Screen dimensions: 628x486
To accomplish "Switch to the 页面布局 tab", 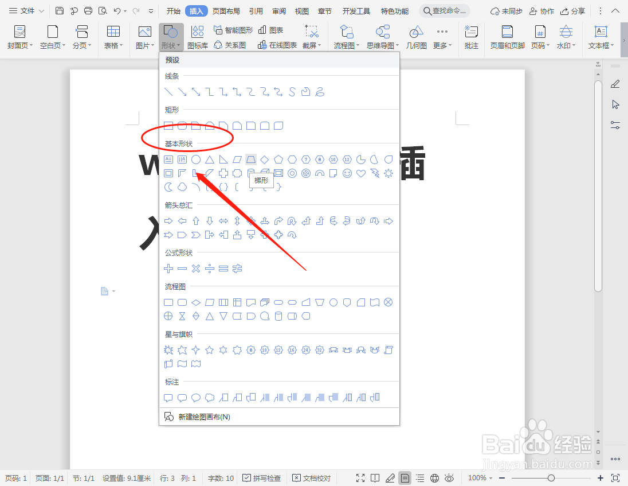I will [x=226, y=11].
